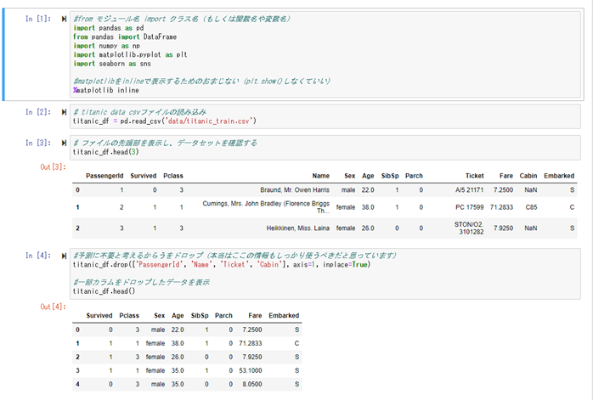The width and height of the screenshot is (593, 400).
Task: Click the 'import numpy as np' line
Action: pyautogui.click(x=107, y=46)
